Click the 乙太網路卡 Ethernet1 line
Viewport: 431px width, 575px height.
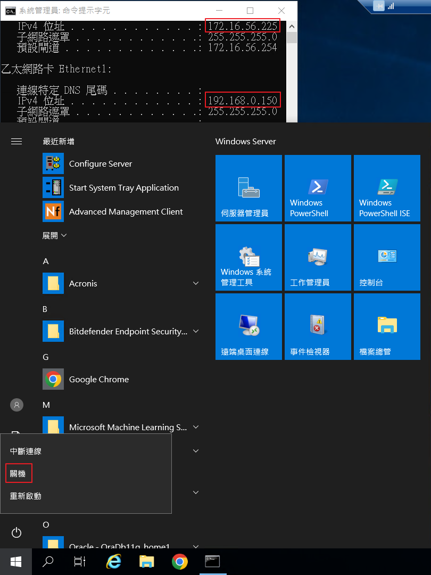click(56, 69)
